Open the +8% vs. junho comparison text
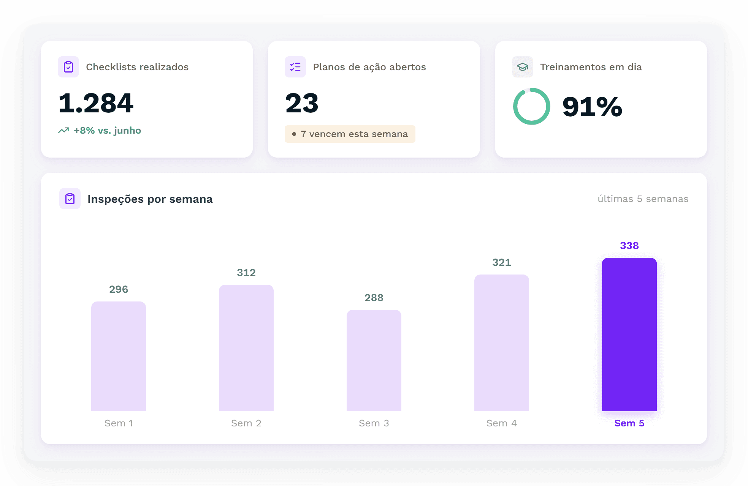 pyautogui.click(x=107, y=131)
